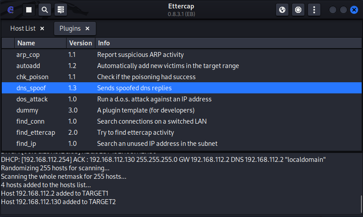The height and width of the screenshot is (217, 363).
Task: Scan for hosts using the magnifier icon
Action: click(45, 9)
